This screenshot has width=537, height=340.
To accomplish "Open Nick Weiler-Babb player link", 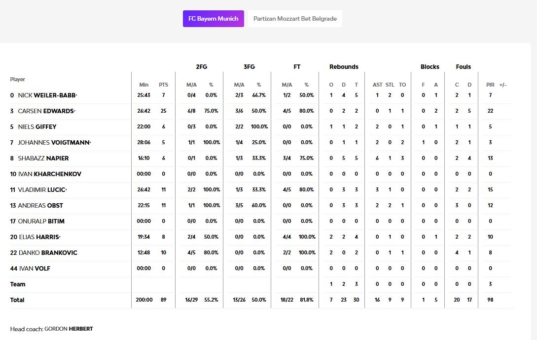I will tap(47, 95).
